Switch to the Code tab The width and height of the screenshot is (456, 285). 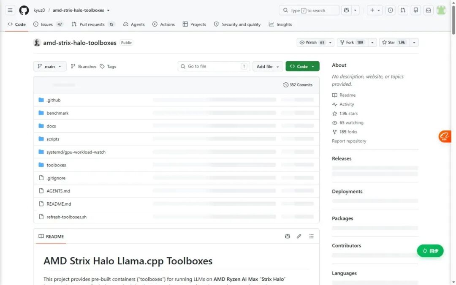pos(16,24)
